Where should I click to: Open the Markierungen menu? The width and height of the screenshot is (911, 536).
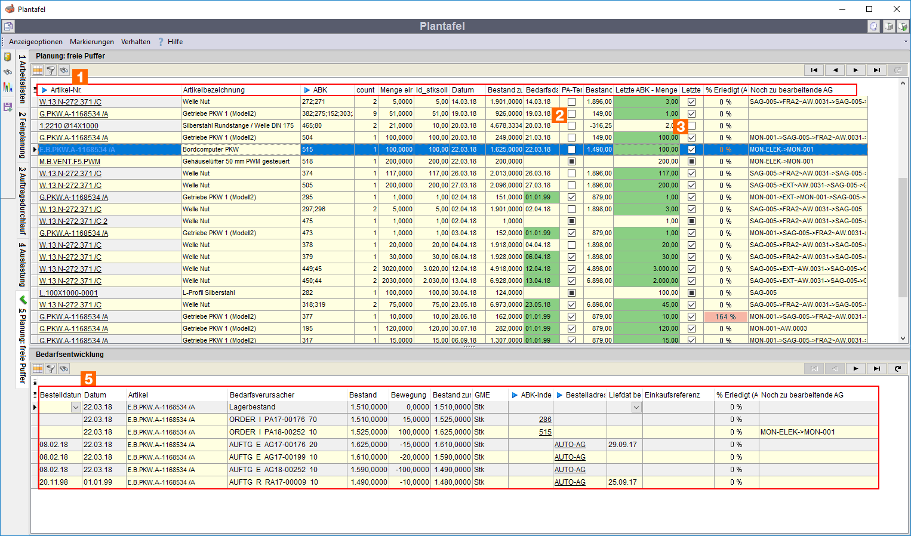pos(92,42)
